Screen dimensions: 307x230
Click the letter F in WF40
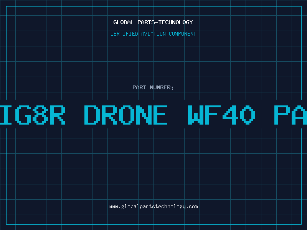pyautogui.click(x=213, y=115)
